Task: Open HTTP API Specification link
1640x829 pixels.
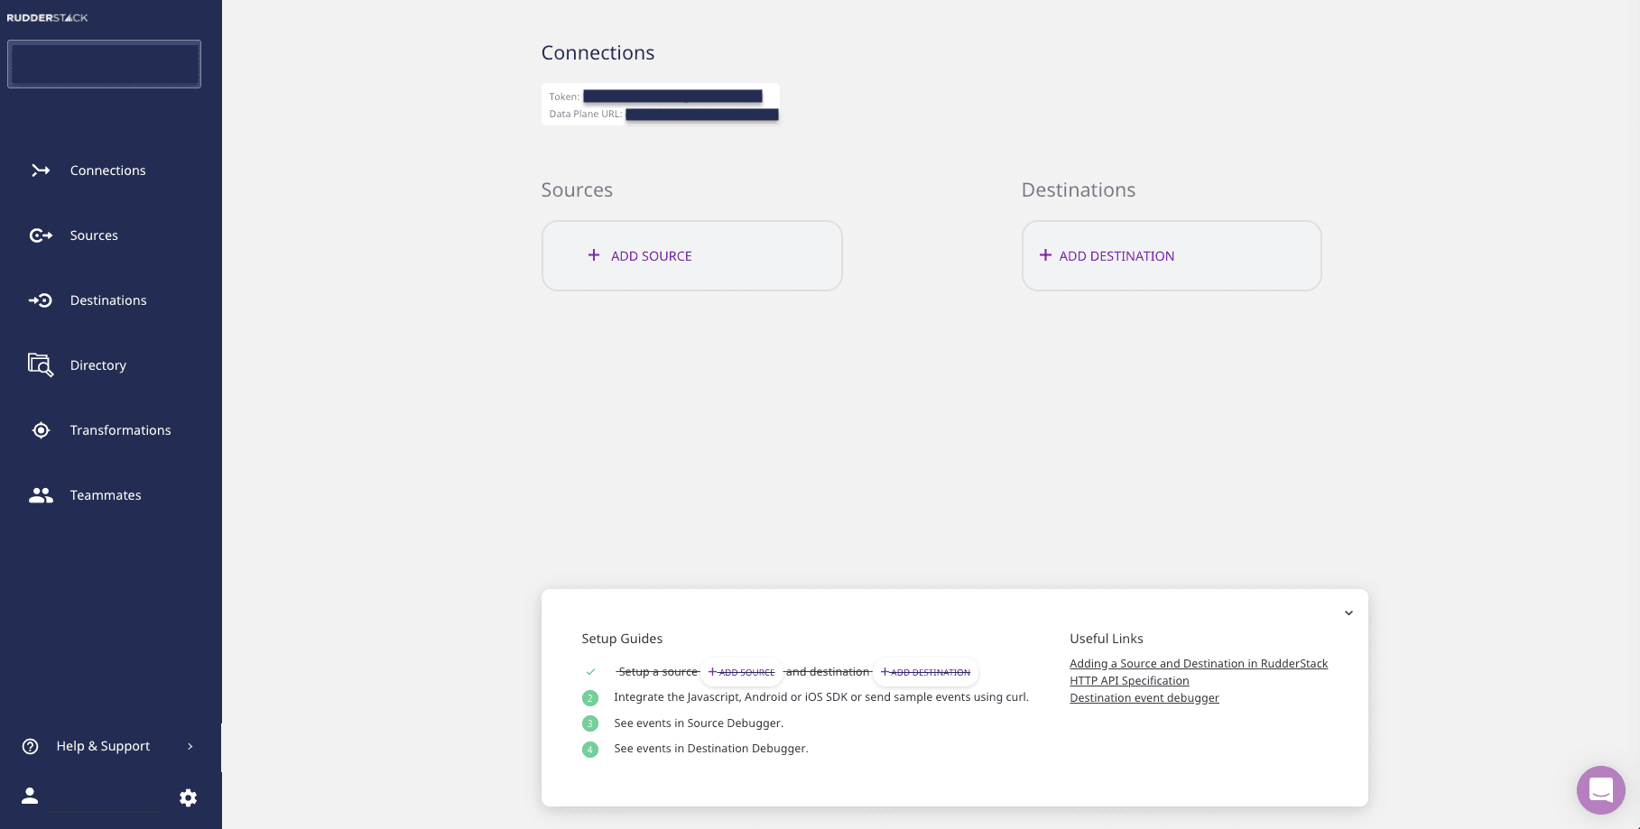Action: click(x=1129, y=681)
